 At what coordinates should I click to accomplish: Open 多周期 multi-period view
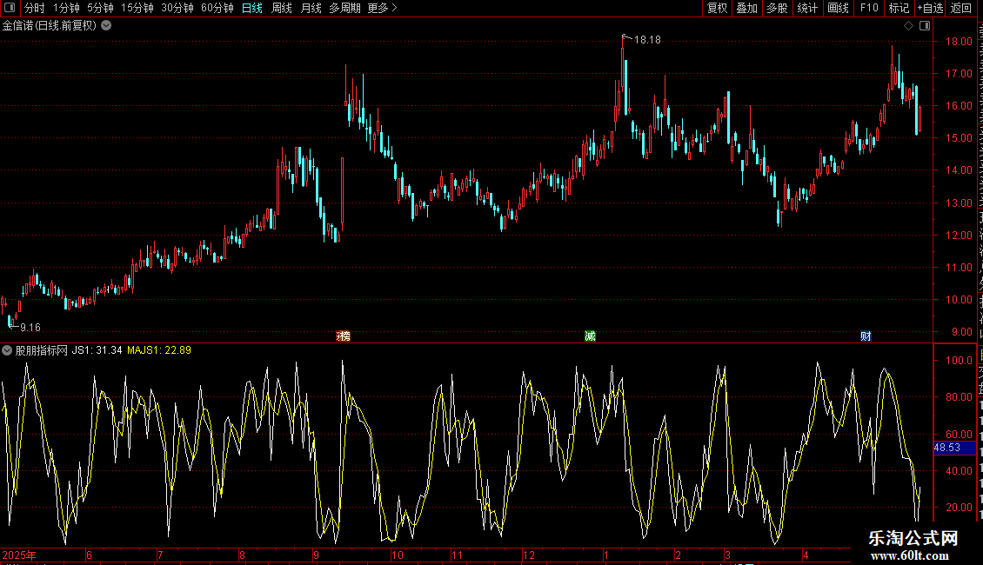(x=344, y=8)
